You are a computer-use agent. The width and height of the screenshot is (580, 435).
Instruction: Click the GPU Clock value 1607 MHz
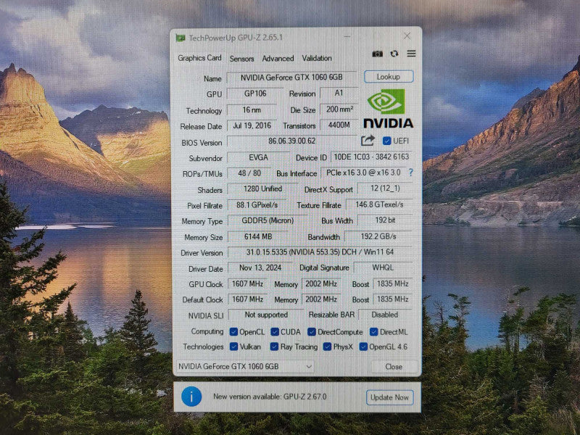pos(247,283)
